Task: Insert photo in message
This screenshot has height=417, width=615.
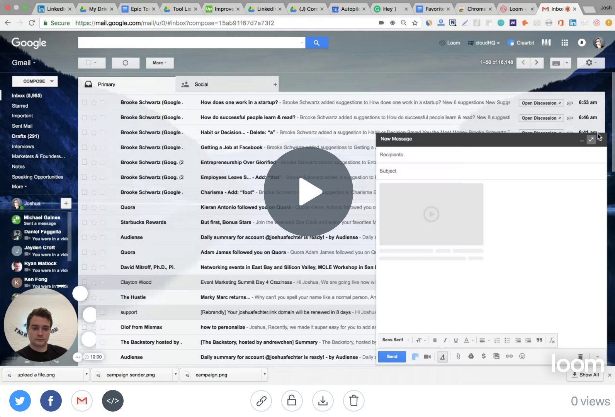Action: pyautogui.click(x=496, y=356)
